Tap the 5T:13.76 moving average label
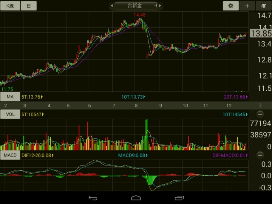This screenshot has width=272, height=204. click(x=32, y=97)
